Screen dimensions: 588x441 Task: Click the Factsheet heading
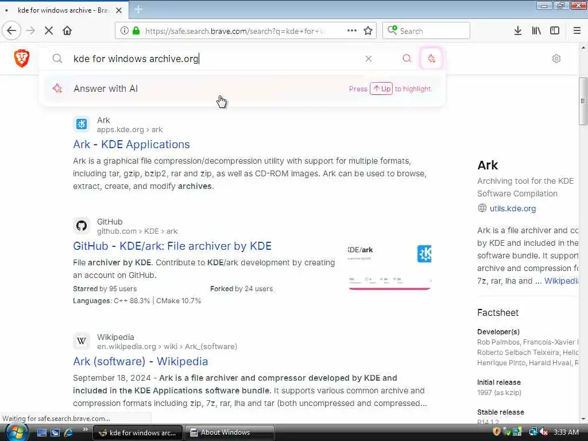click(x=498, y=313)
